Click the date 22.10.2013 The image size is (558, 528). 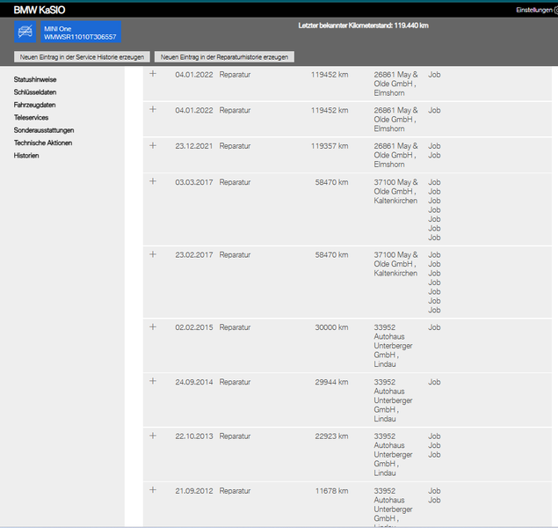click(x=194, y=436)
